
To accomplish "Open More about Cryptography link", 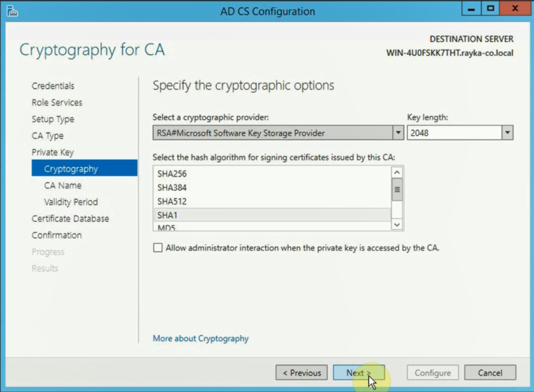I will coord(201,338).
